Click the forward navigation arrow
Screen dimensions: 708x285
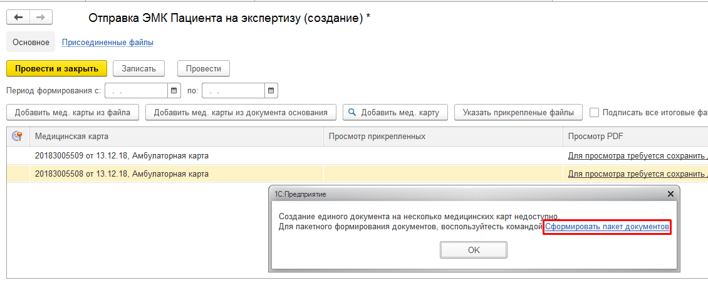41,18
